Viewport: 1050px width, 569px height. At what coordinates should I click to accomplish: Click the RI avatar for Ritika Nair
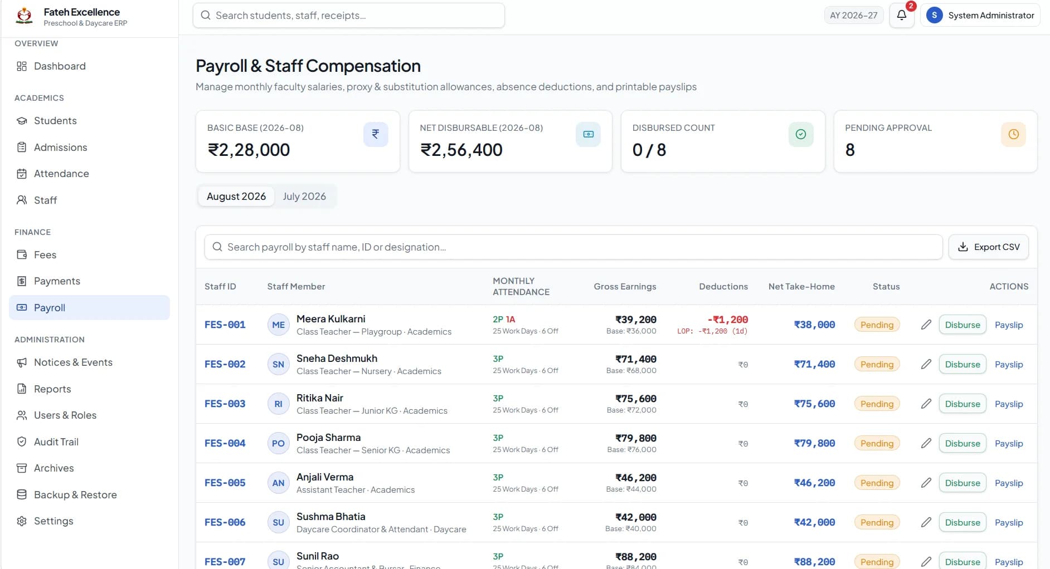278,404
